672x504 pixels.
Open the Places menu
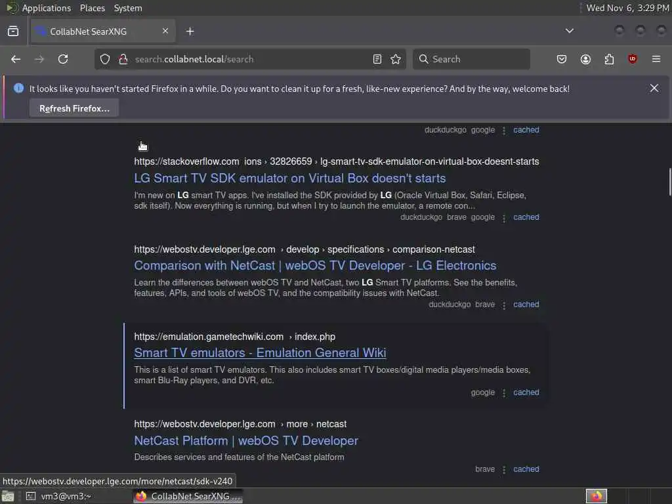coord(92,8)
